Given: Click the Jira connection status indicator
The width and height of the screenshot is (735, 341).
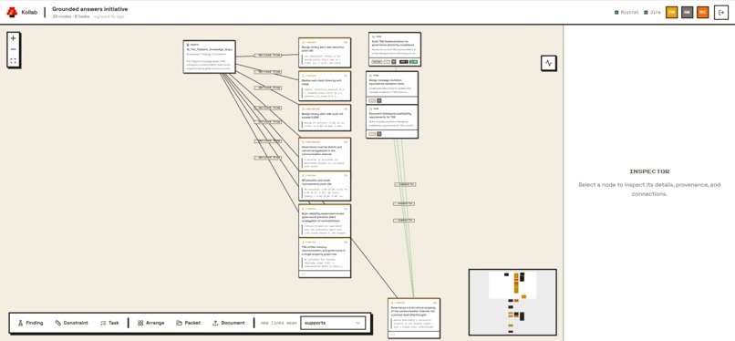Looking at the screenshot, I should click(653, 12).
